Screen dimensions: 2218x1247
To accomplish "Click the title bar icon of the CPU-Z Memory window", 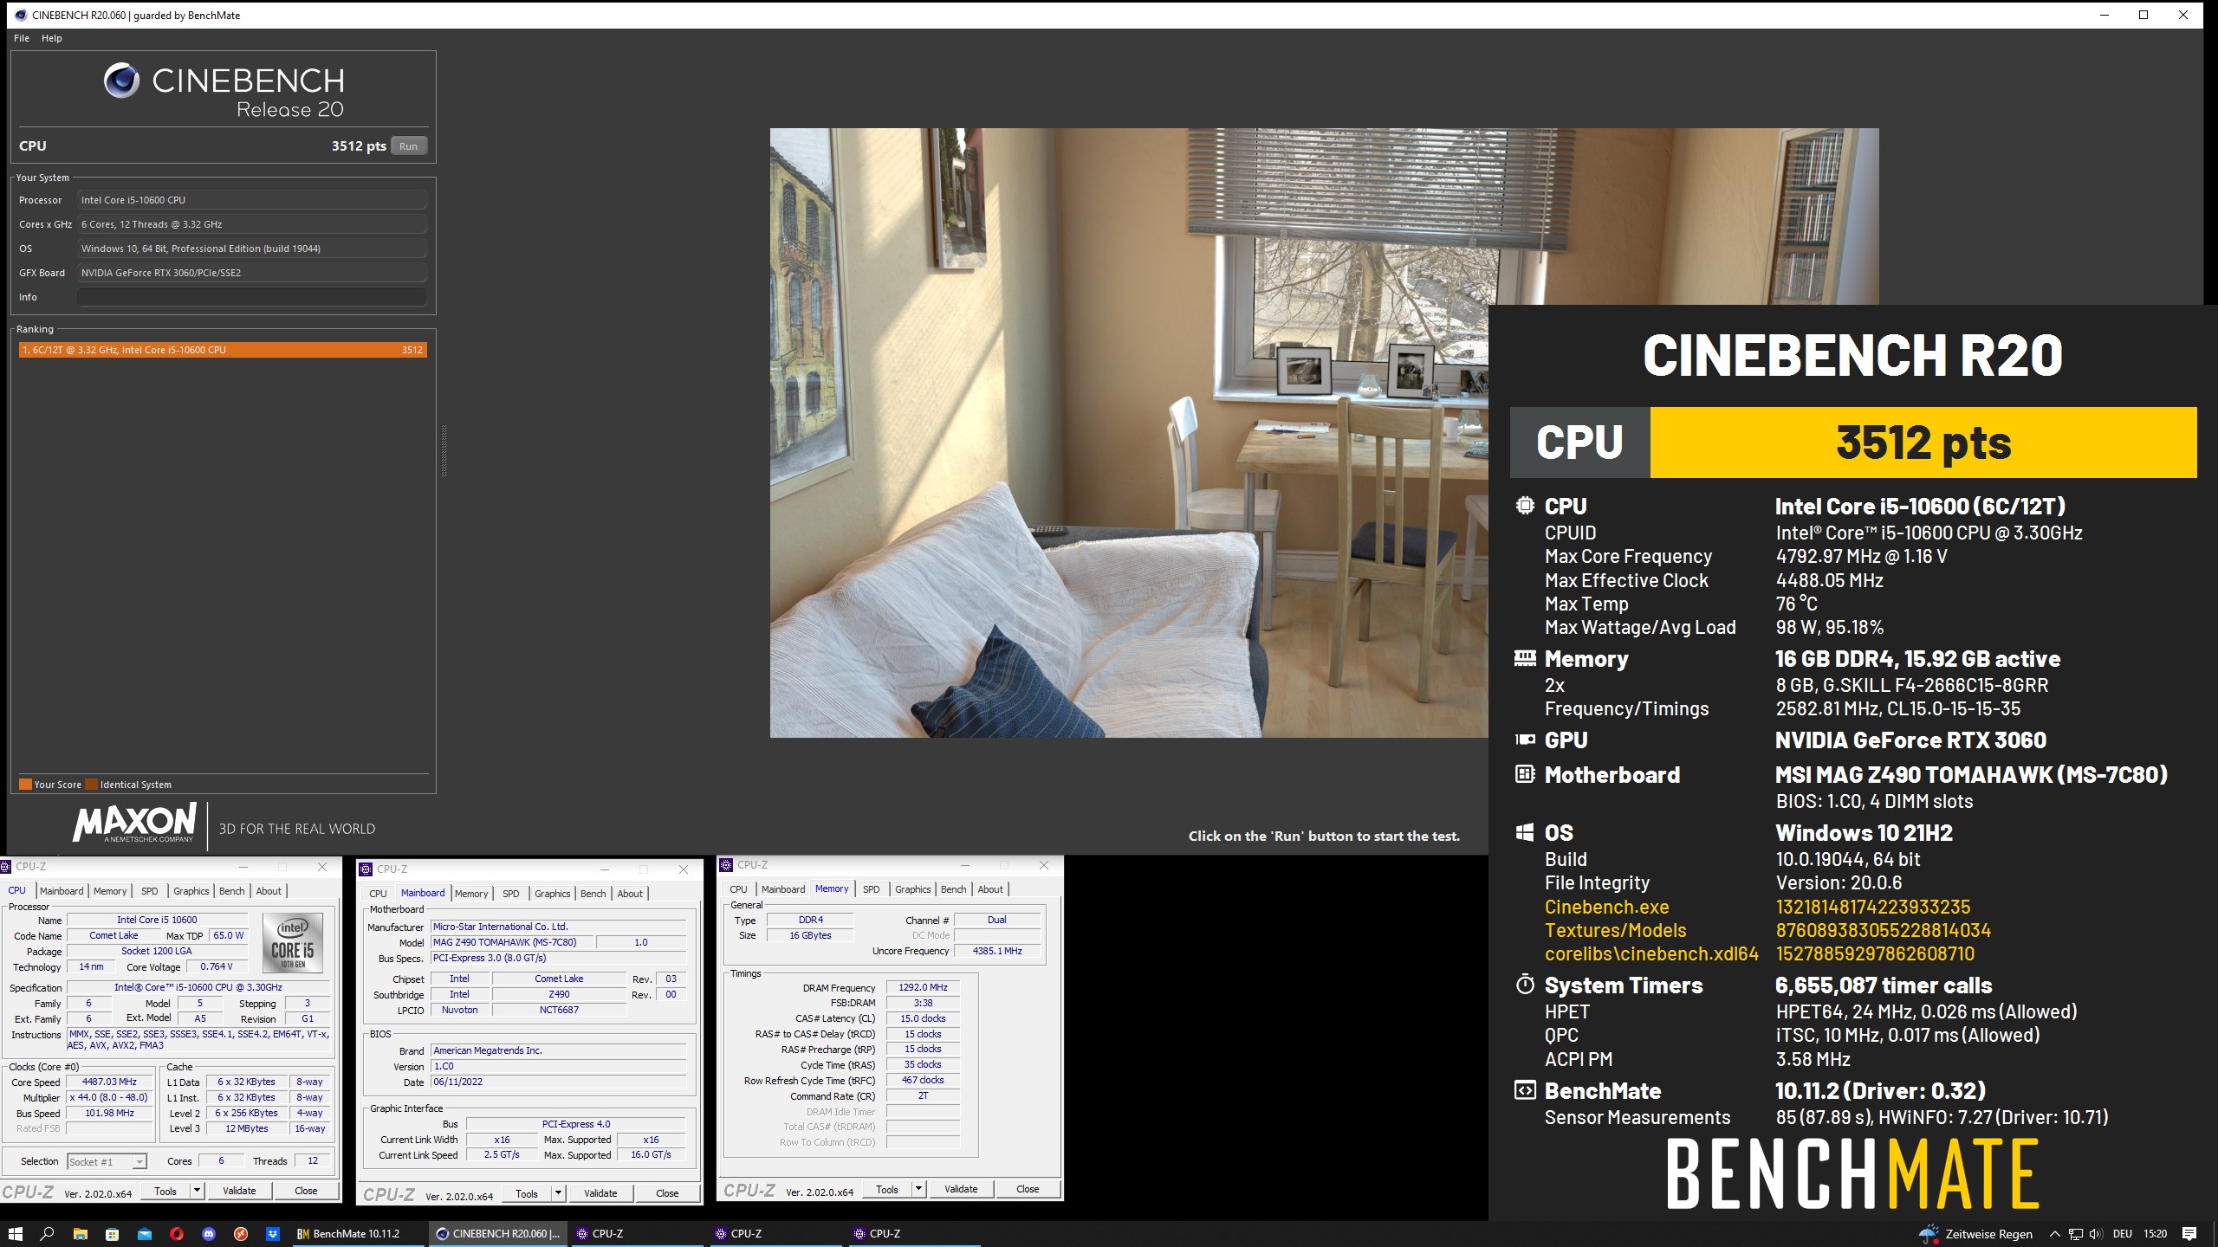I will click(x=727, y=865).
